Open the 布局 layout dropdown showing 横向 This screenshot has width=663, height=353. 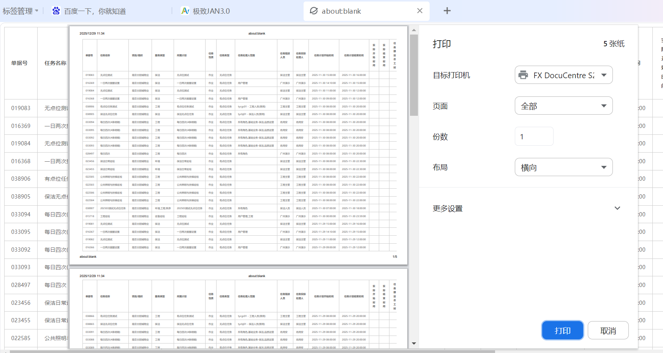coord(563,167)
